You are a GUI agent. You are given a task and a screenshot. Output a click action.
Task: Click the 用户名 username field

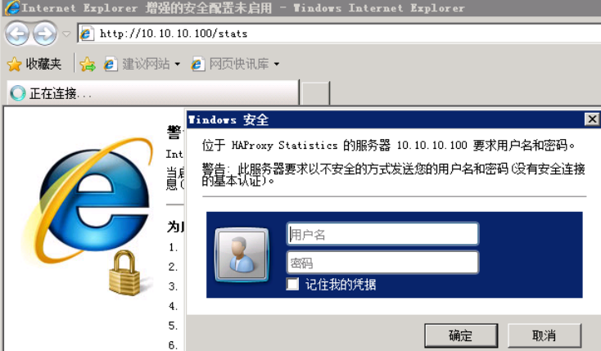pyautogui.click(x=382, y=234)
